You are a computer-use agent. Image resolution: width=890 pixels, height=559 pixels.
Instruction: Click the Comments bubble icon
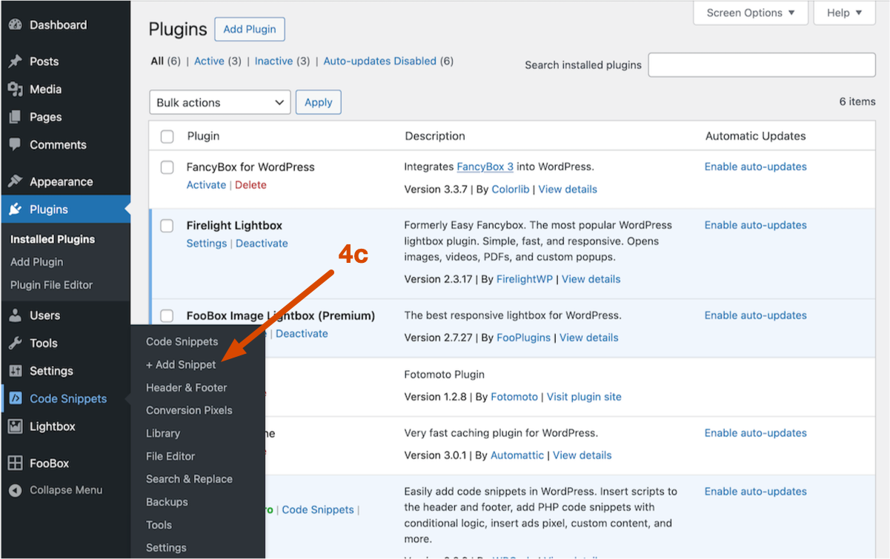pos(15,145)
